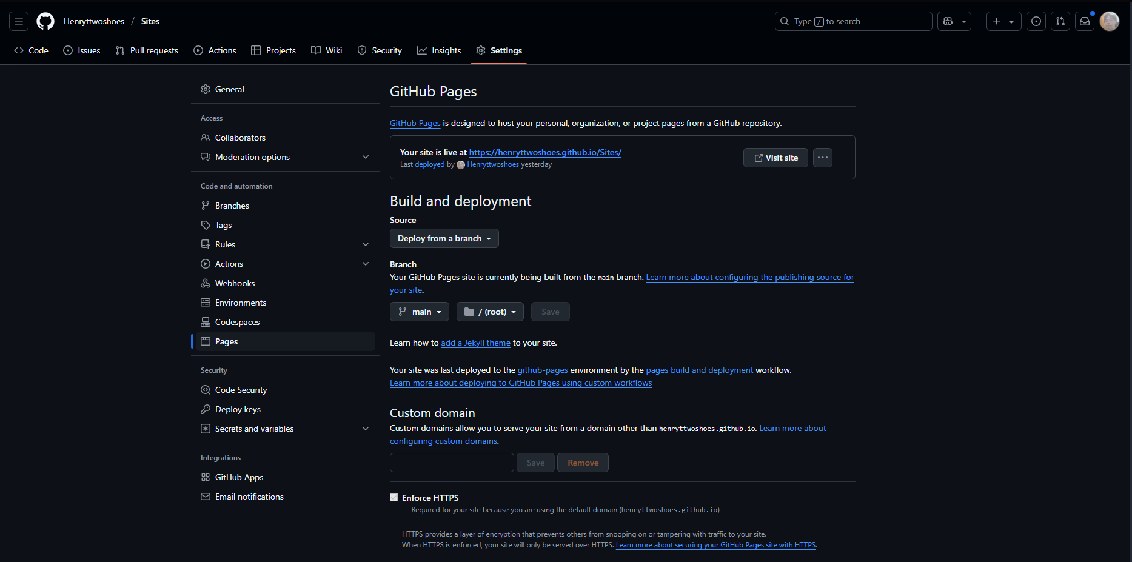Open Henryttwoshoes deployer profile link

click(493, 164)
